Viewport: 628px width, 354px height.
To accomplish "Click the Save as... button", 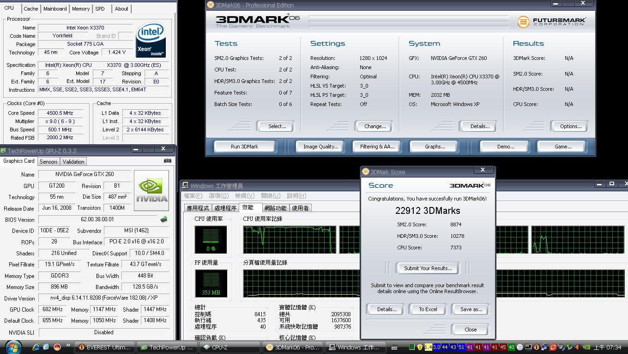I will click(x=471, y=309).
